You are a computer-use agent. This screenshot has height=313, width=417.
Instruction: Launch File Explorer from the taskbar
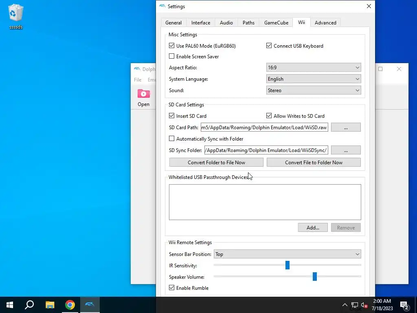[x=50, y=305]
